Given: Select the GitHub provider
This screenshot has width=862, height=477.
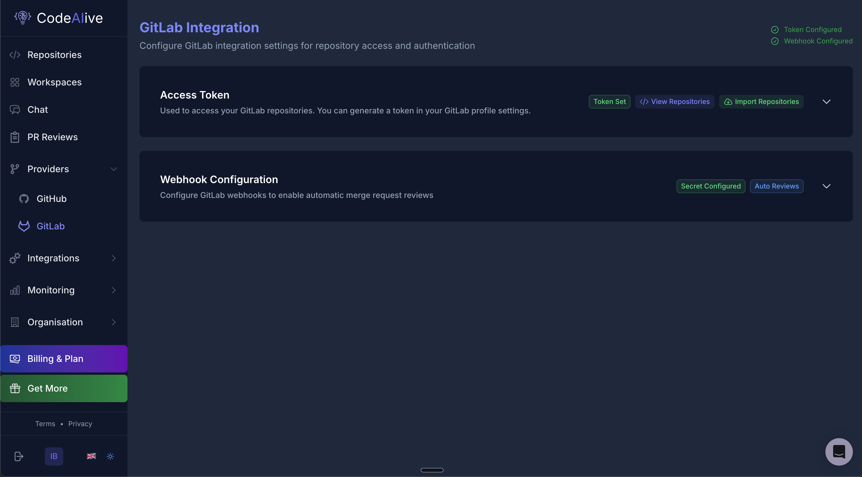Looking at the screenshot, I should [51, 198].
